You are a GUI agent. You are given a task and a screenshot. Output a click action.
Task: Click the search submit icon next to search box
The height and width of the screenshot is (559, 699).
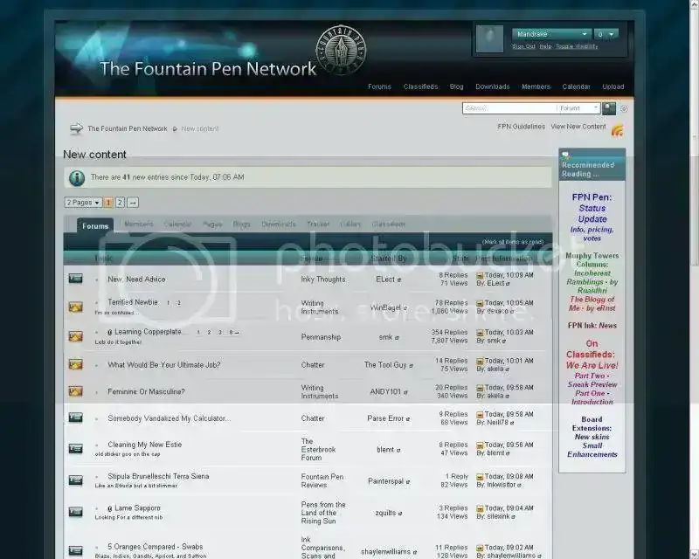click(x=609, y=108)
